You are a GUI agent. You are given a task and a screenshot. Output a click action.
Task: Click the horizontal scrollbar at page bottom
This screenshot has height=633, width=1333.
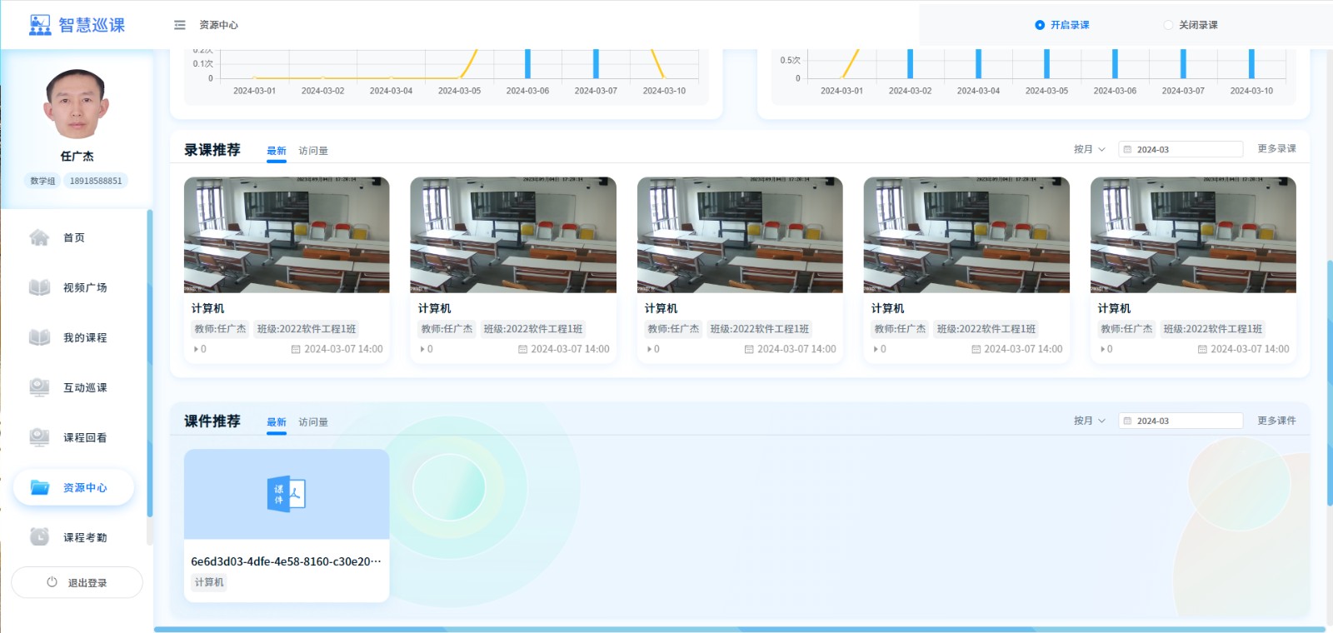click(x=739, y=629)
